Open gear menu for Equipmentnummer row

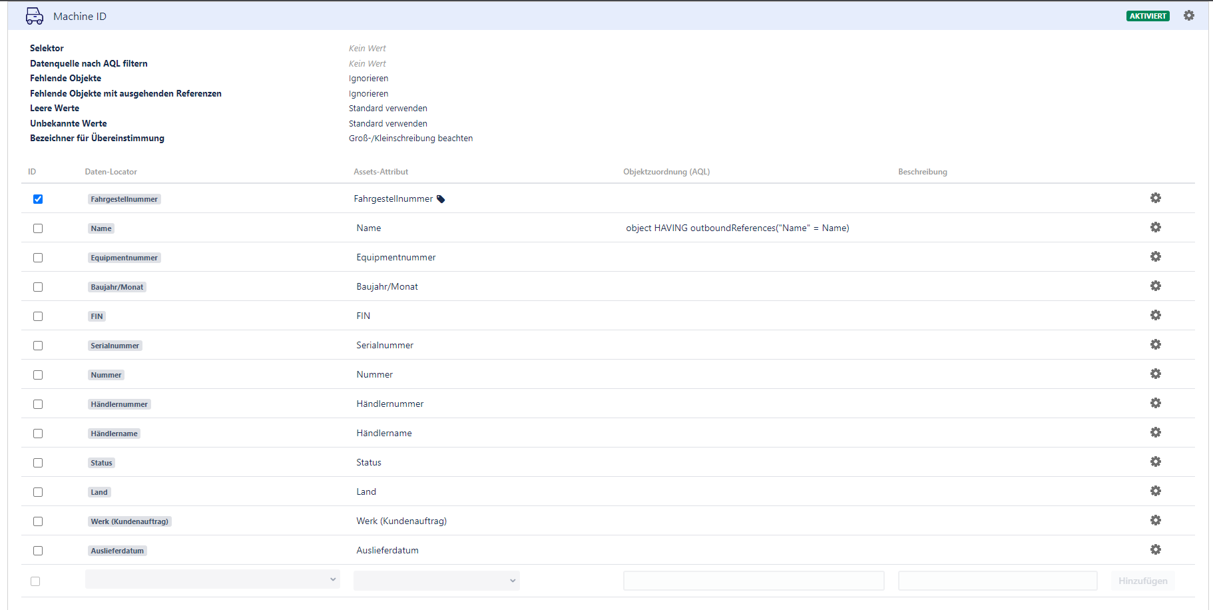(x=1155, y=256)
